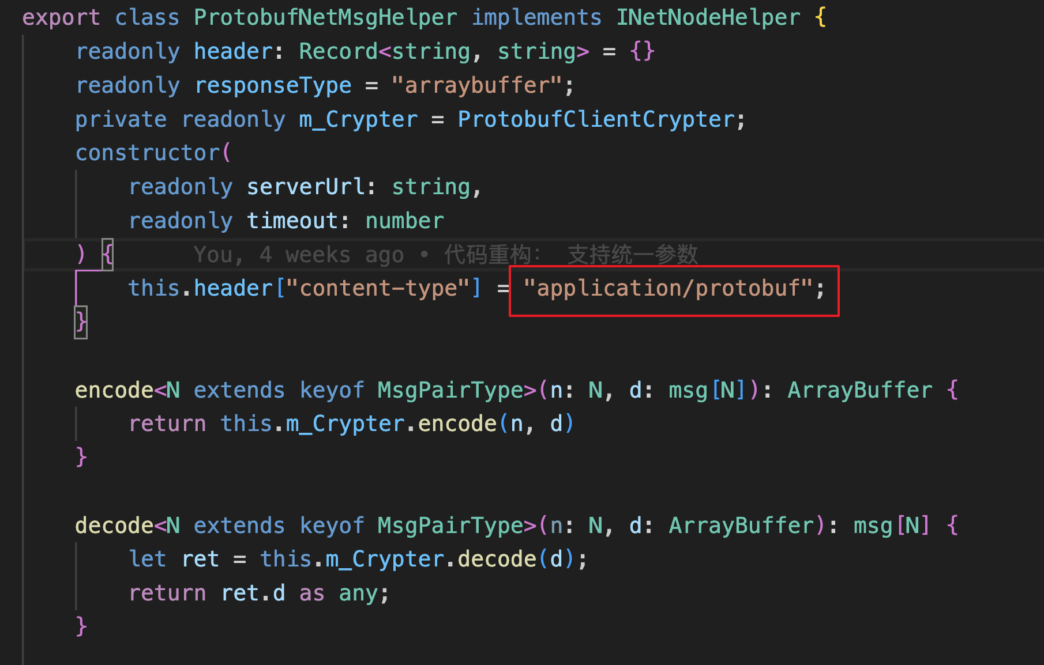
Task: Click the ret variable after let
Action: click(x=200, y=559)
